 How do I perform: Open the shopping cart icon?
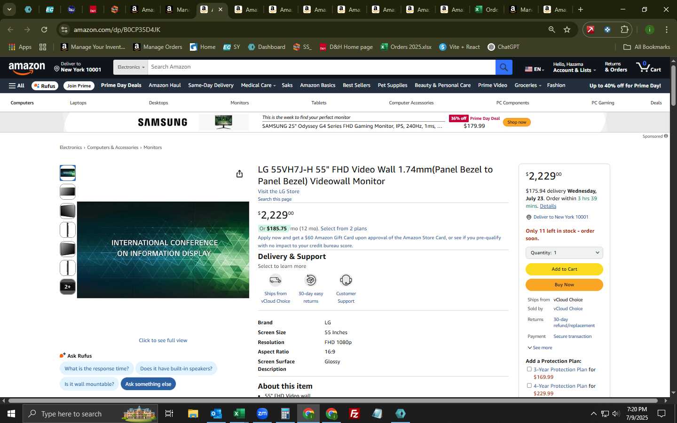[x=648, y=67]
